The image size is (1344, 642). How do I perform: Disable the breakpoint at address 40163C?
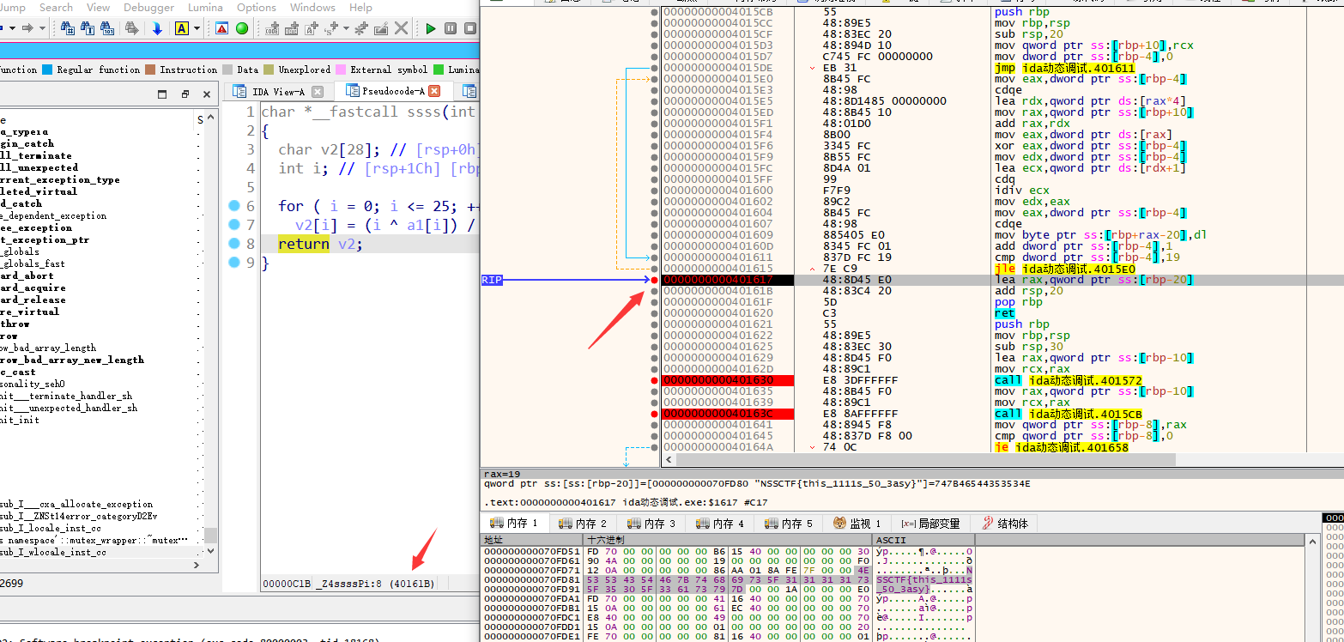pyautogui.click(x=653, y=413)
